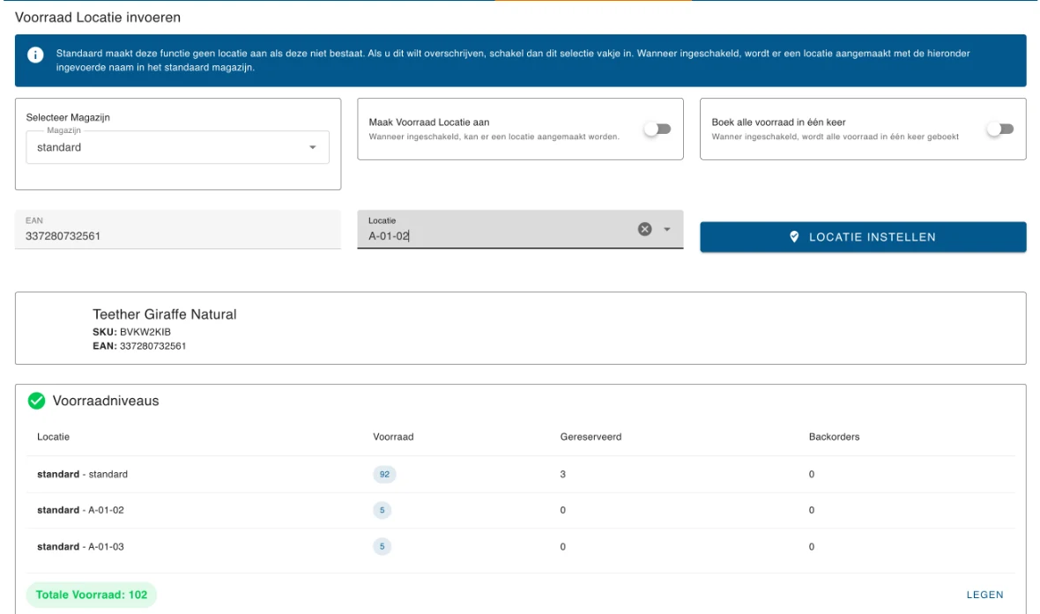Select the stock badge 92 for standard
Viewport: 1040px width, 614px height.
point(384,474)
